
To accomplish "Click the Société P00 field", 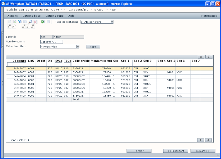I will 47,37.
